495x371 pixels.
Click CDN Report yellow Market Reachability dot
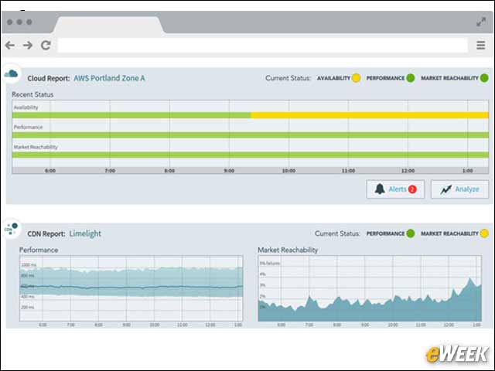click(x=484, y=233)
